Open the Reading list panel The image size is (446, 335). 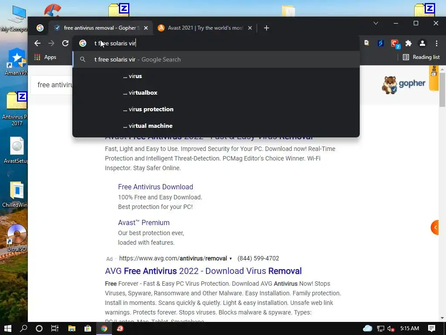(x=421, y=57)
